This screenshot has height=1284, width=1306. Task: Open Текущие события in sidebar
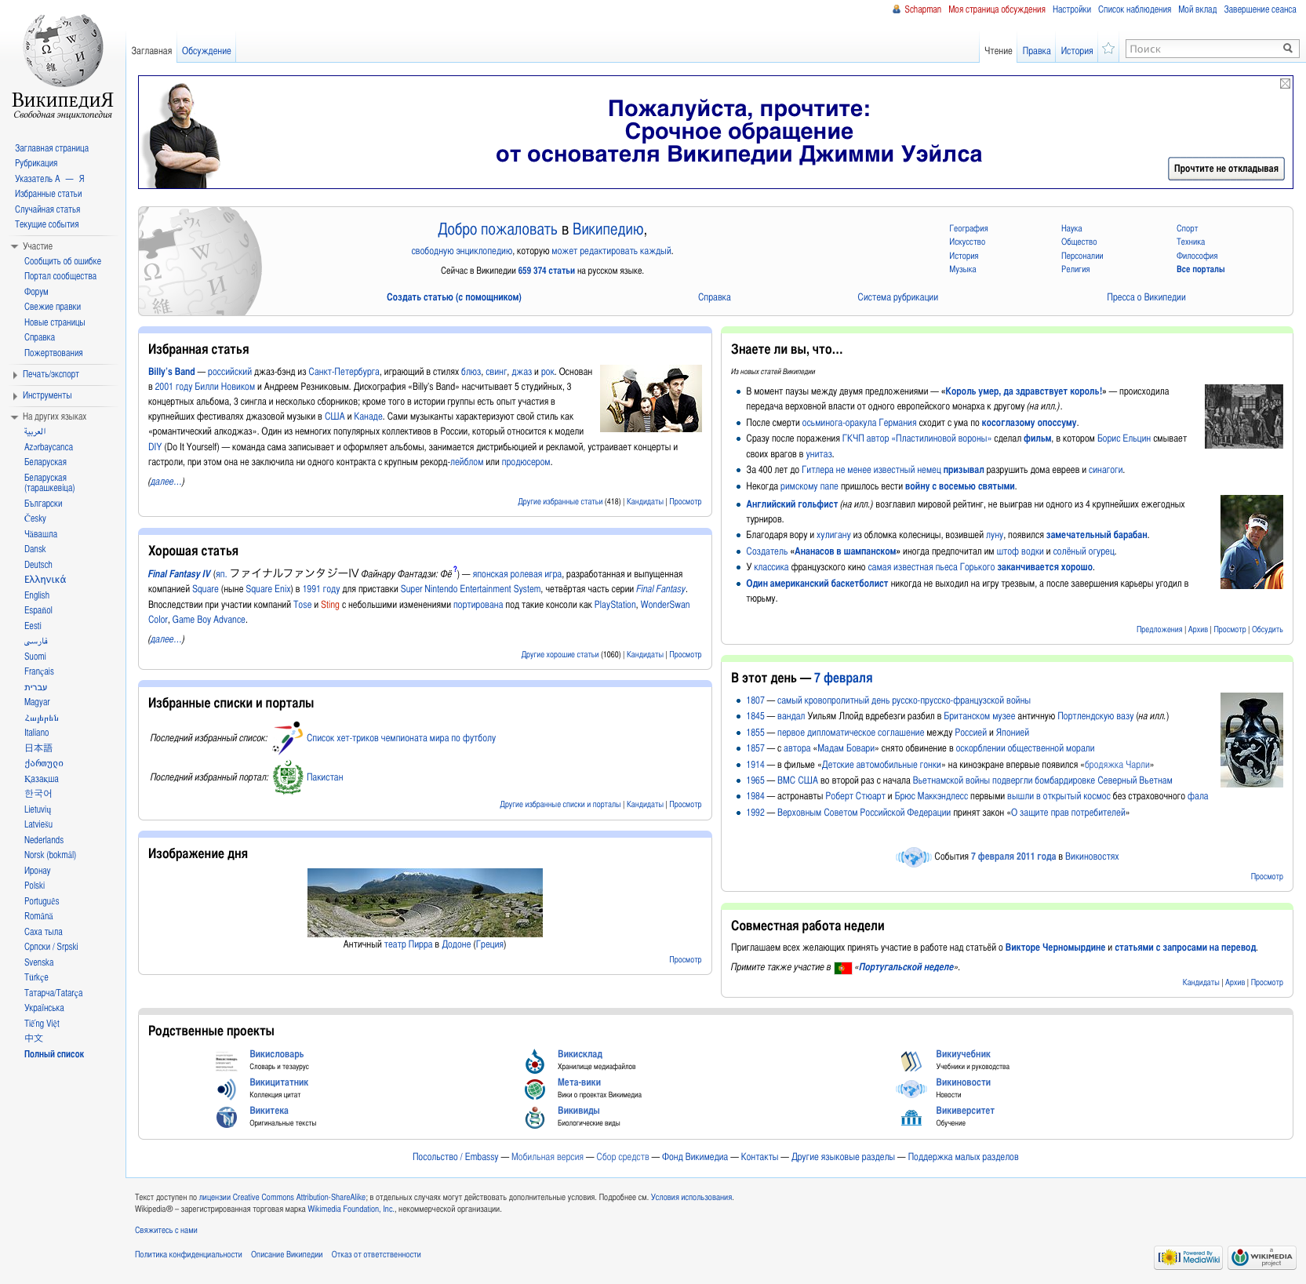47,224
